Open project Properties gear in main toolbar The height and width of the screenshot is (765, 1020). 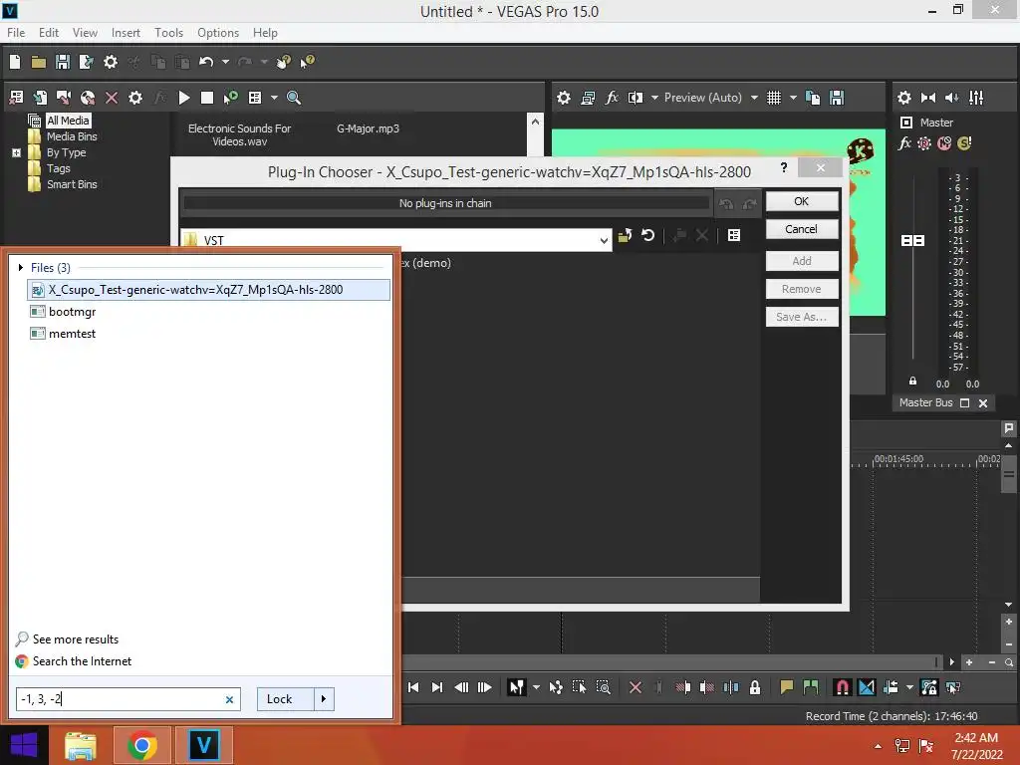point(111,62)
